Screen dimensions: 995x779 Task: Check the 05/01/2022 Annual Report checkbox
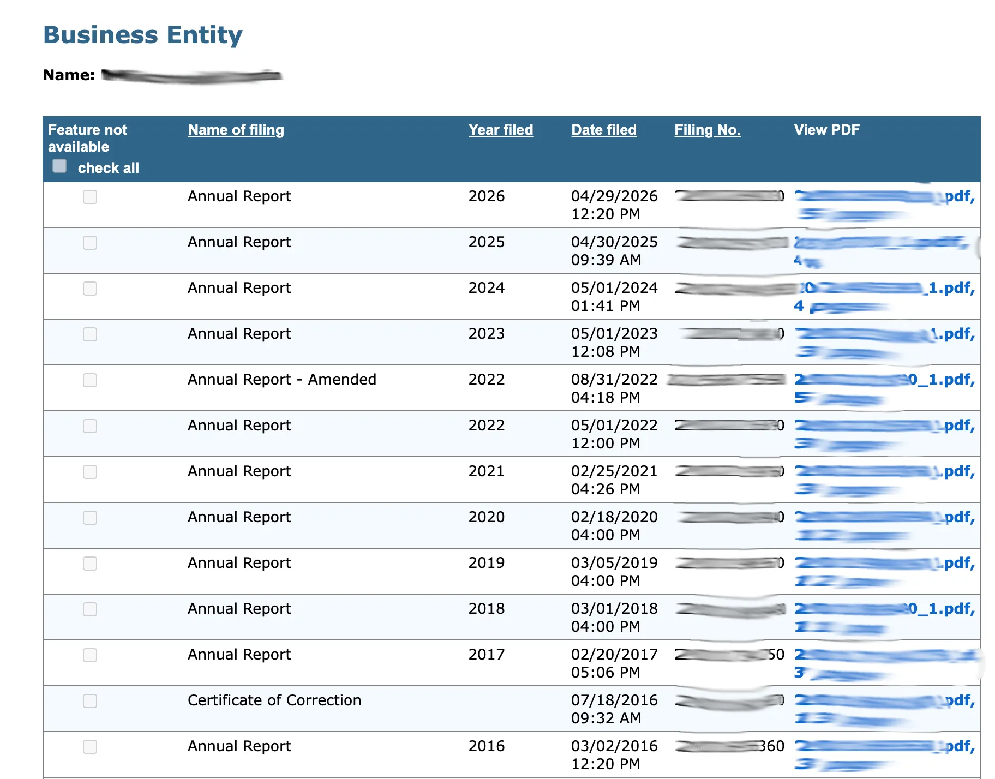coord(90,426)
